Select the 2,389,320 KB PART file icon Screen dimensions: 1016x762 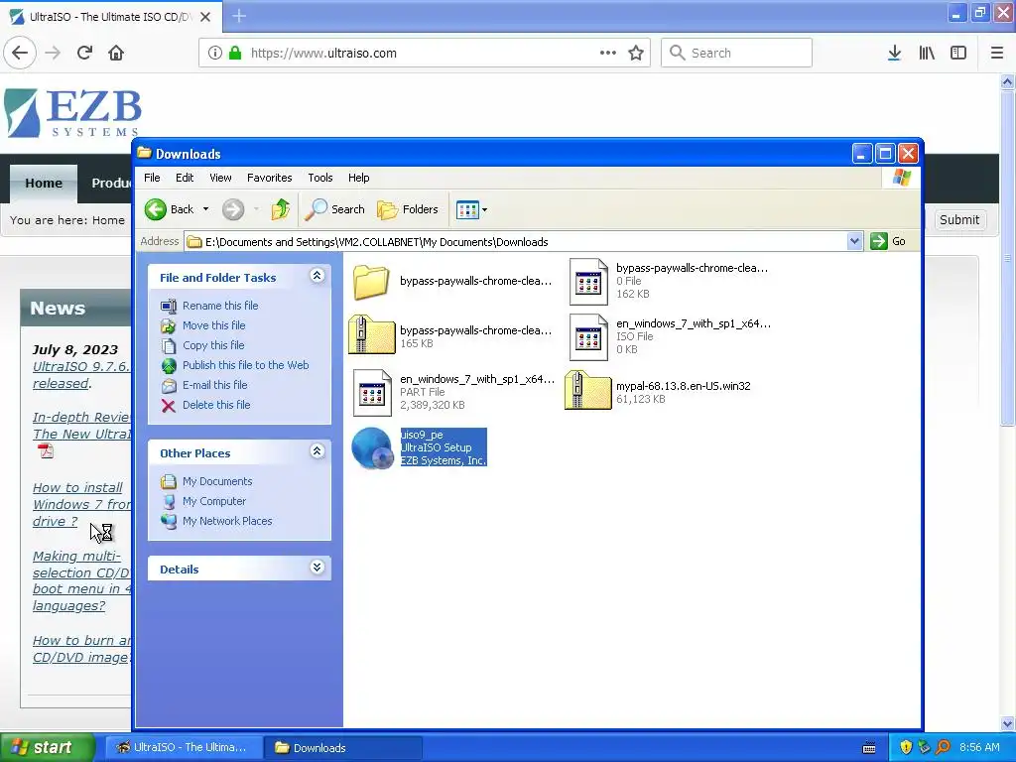(x=372, y=393)
